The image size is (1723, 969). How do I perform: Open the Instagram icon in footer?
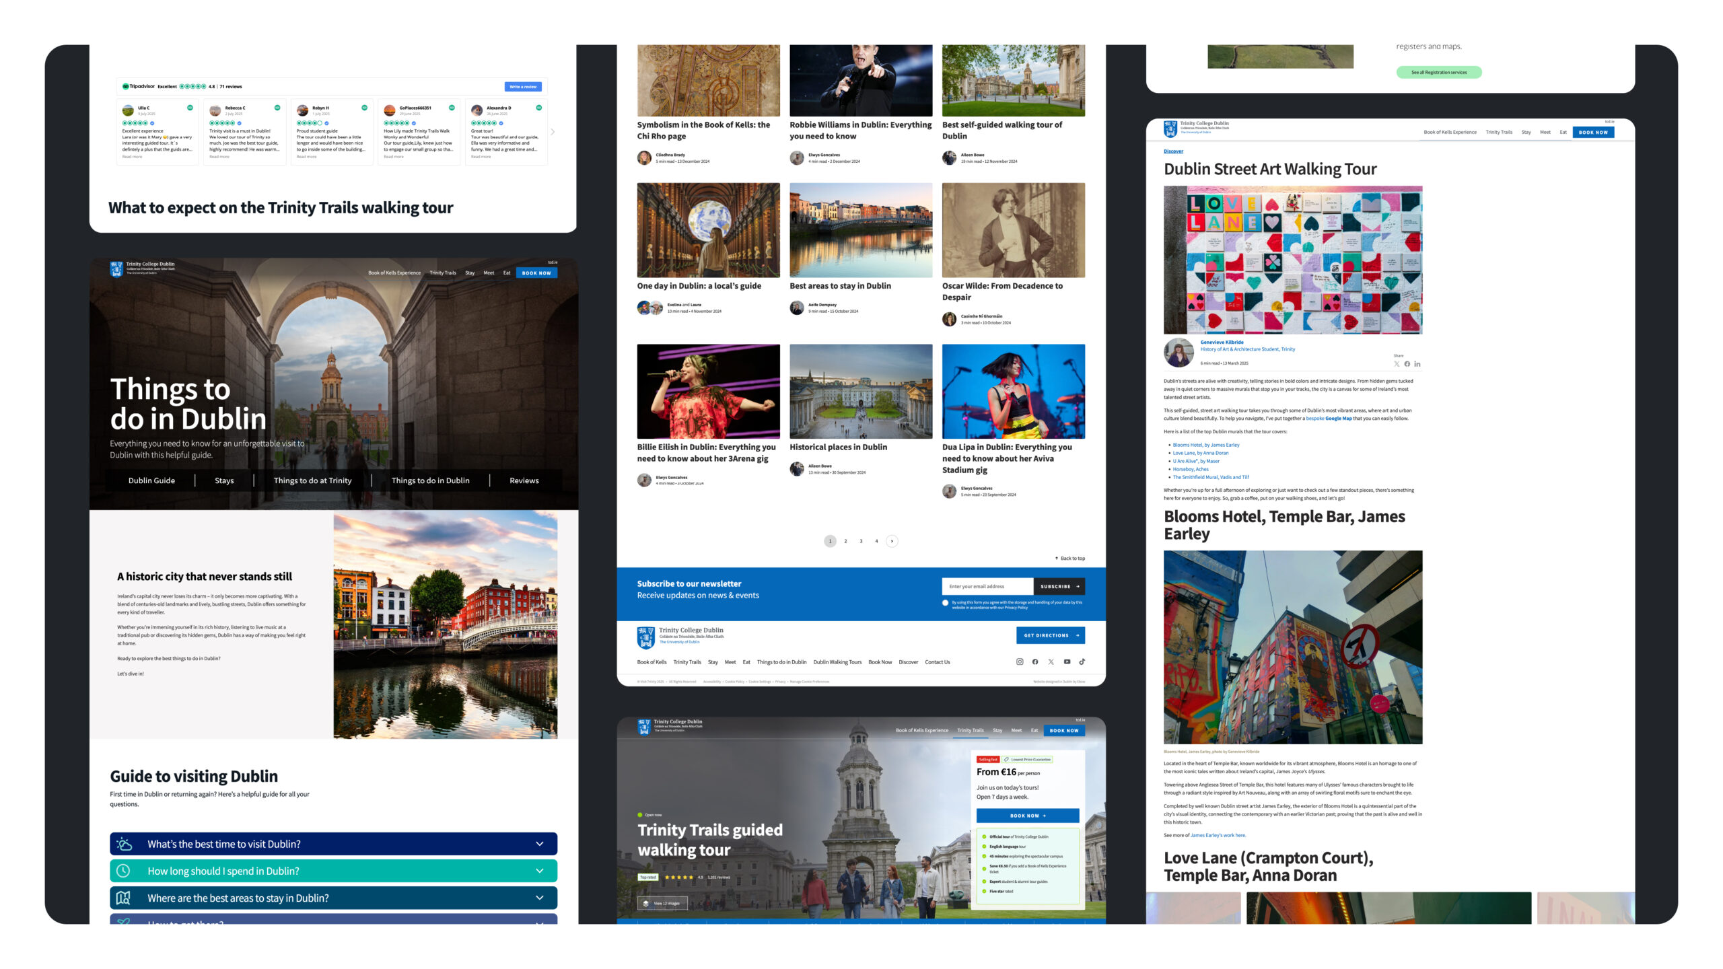click(x=1020, y=661)
